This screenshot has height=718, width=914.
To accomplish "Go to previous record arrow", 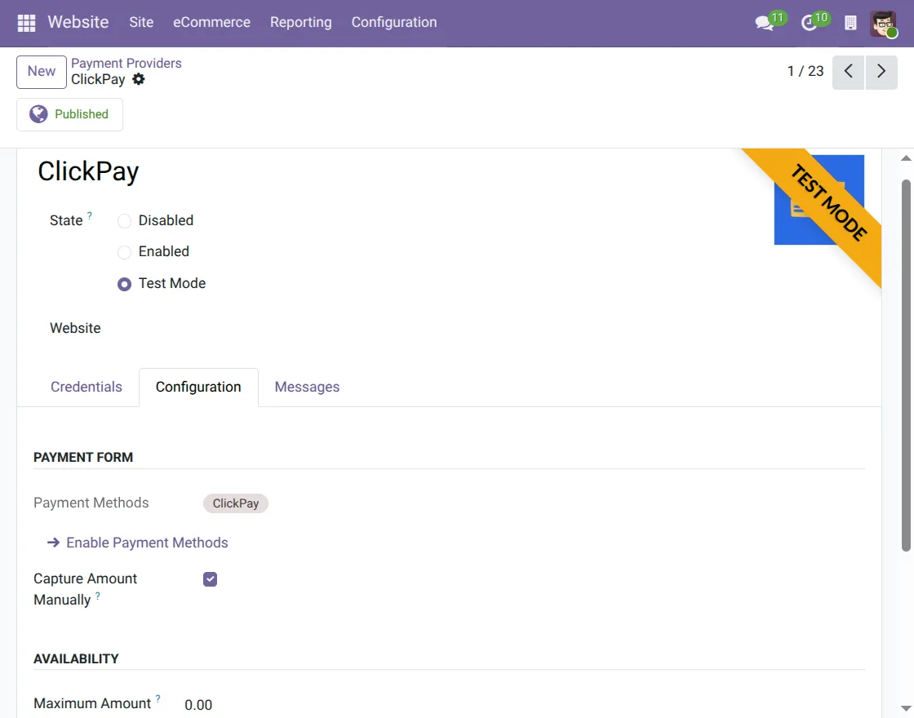I will 848,72.
